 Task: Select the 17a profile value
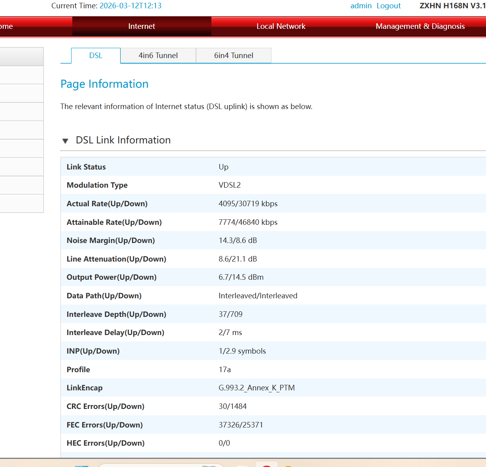[225, 369]
